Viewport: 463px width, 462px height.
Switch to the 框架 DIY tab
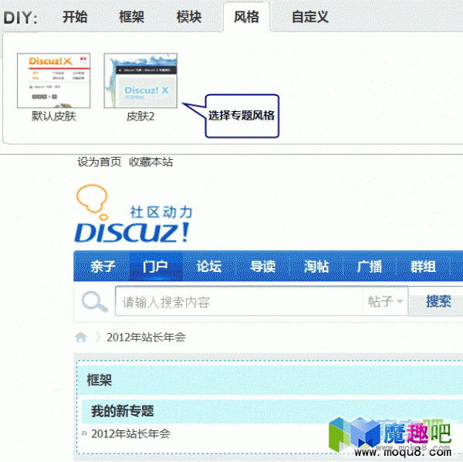click(x=132, y=17)
